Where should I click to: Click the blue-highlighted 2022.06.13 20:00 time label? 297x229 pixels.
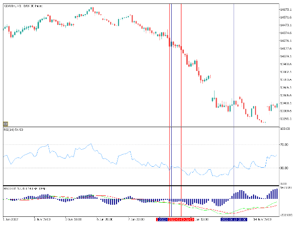point(234,220)
